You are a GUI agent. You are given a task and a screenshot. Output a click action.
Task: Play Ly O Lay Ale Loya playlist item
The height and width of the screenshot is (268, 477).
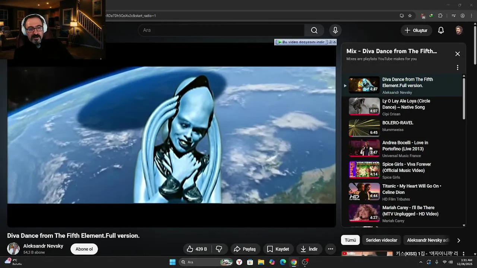click(x=402, y=107)
